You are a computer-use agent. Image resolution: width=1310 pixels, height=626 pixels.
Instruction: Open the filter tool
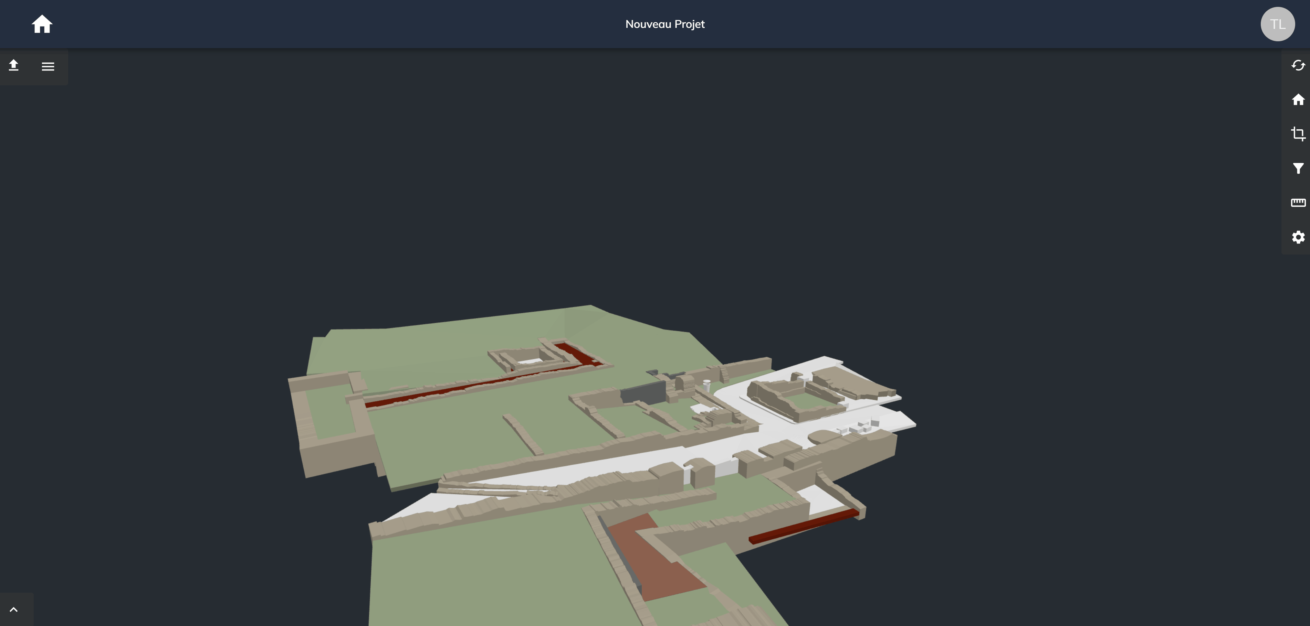click(x=1298, y=168)
